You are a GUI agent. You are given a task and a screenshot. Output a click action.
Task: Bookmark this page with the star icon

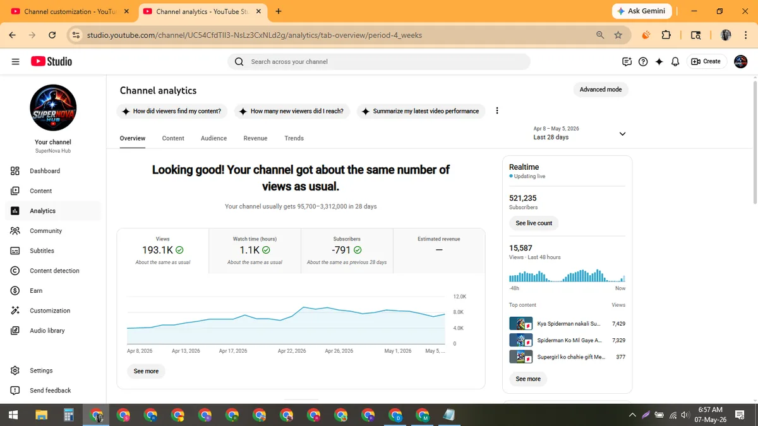tap(618, 35)
